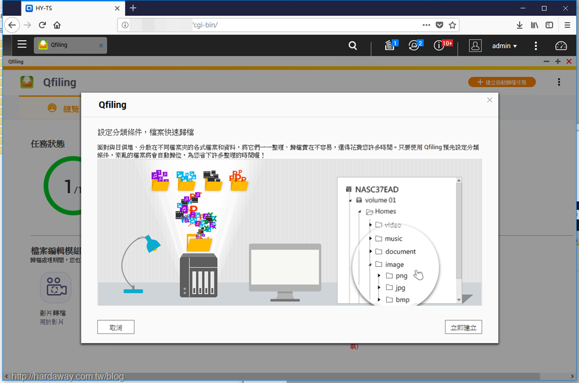
Task: Toggle the browser sidebar
Action: 550,25
